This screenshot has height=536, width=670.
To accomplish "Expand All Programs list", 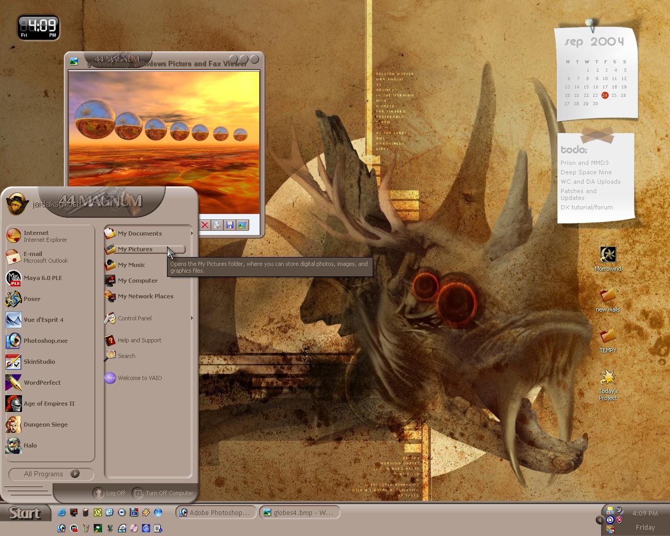I will point(51,474).
